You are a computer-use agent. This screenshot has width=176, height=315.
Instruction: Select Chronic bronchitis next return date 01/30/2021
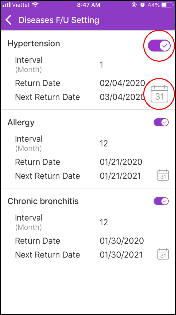[x=121, y=255]
